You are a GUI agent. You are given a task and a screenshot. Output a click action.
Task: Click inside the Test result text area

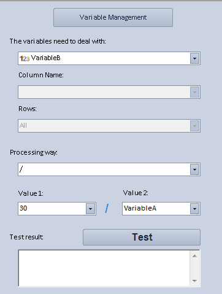point(104,268)
